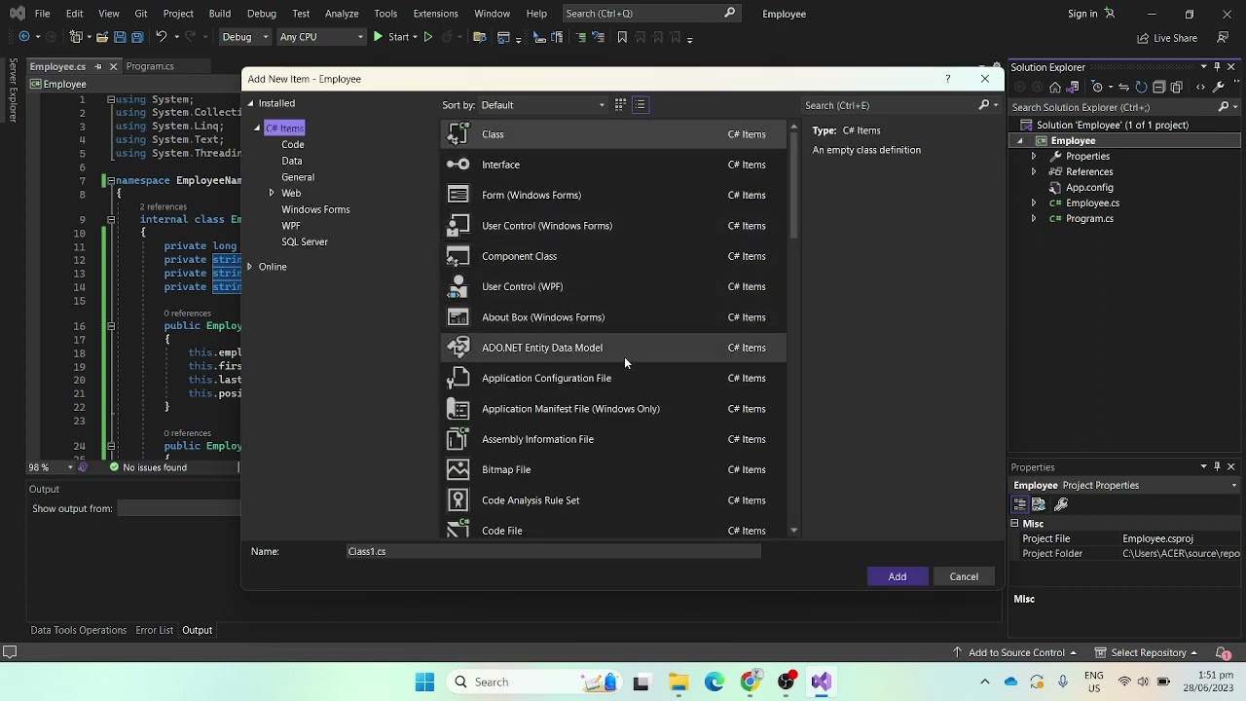Pick the Component Class template
Viewport: 1246px width, 701px height.
coord(613,256)
